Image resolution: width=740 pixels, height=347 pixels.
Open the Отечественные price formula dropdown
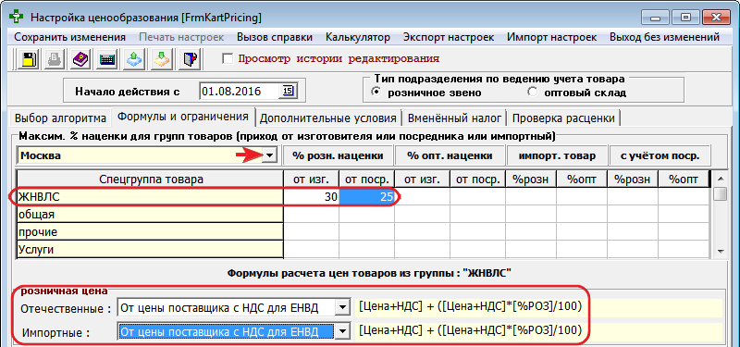342,309
